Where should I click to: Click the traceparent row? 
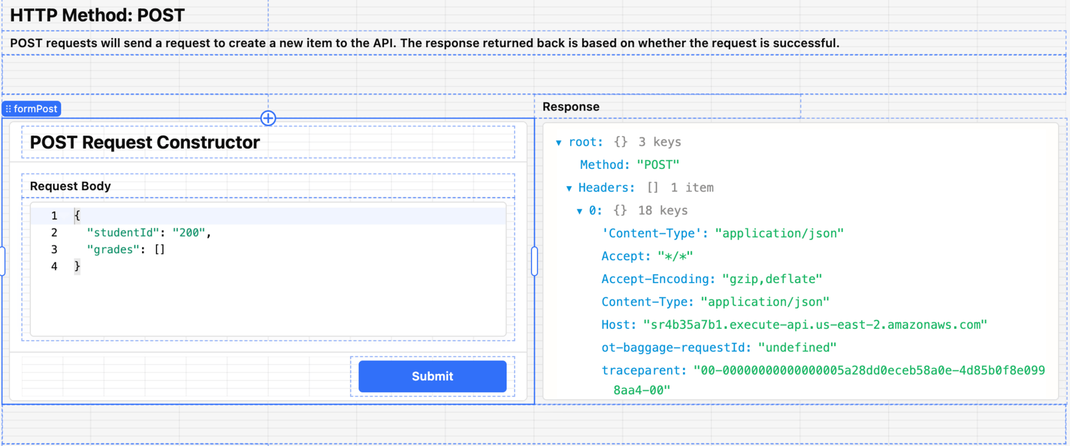[823, 379]
